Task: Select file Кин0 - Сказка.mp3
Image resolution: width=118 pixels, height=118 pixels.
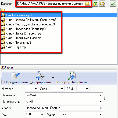Action: pos(19,15)
